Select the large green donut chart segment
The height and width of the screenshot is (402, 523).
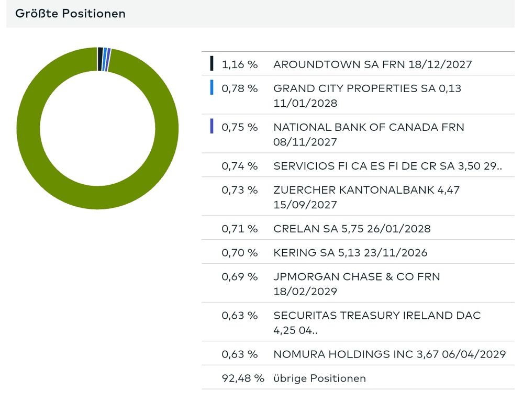coord(98,198)
